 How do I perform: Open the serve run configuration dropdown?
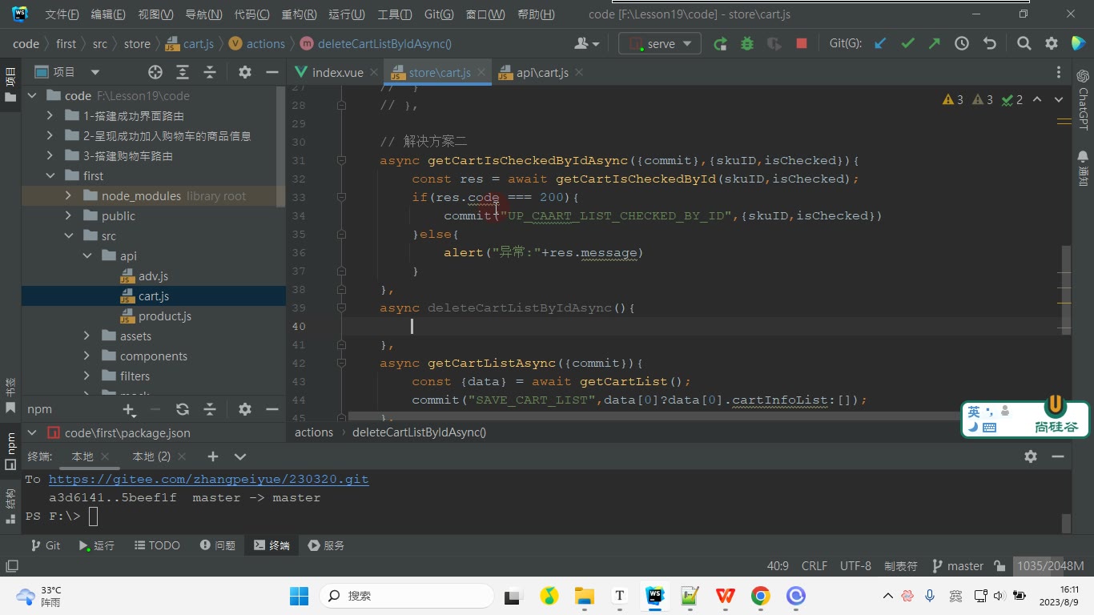pyautogui.click(x=660, y=44)
